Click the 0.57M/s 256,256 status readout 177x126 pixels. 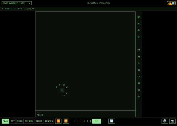click(98, 3)
